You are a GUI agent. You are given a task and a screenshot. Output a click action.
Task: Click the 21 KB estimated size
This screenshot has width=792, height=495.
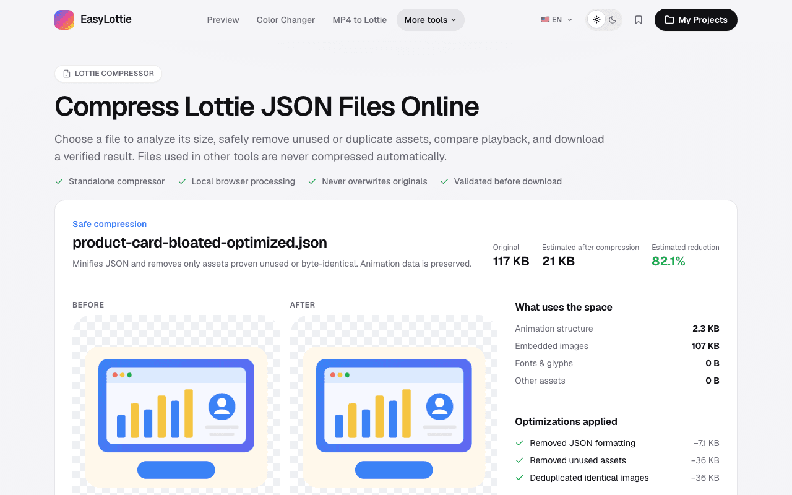coord(559,261)
